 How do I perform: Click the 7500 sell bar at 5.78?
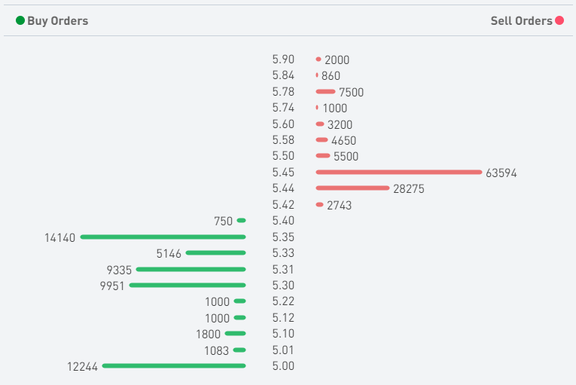pyautogui.click(x=325, y=92)
